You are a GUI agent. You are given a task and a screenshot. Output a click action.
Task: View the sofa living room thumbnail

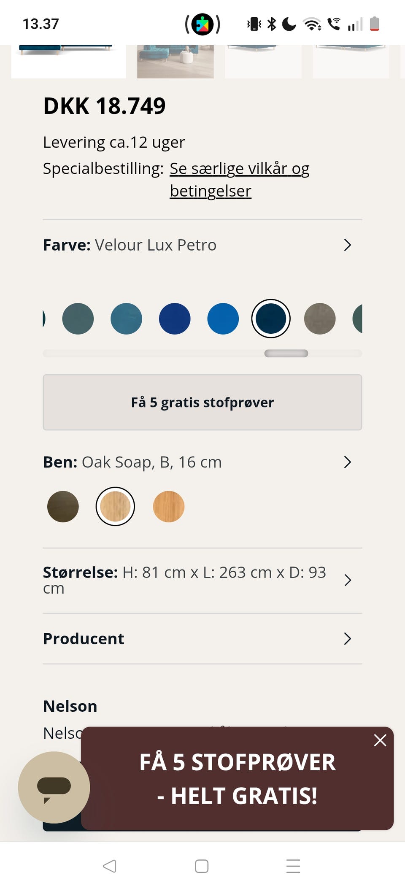click(175, 62)
